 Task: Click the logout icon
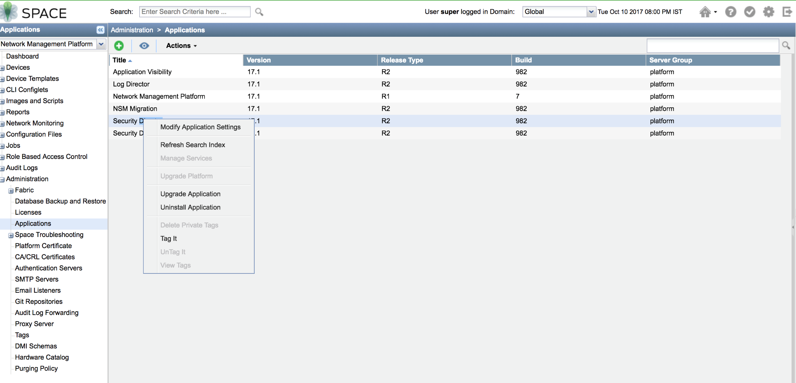point(787,12)
